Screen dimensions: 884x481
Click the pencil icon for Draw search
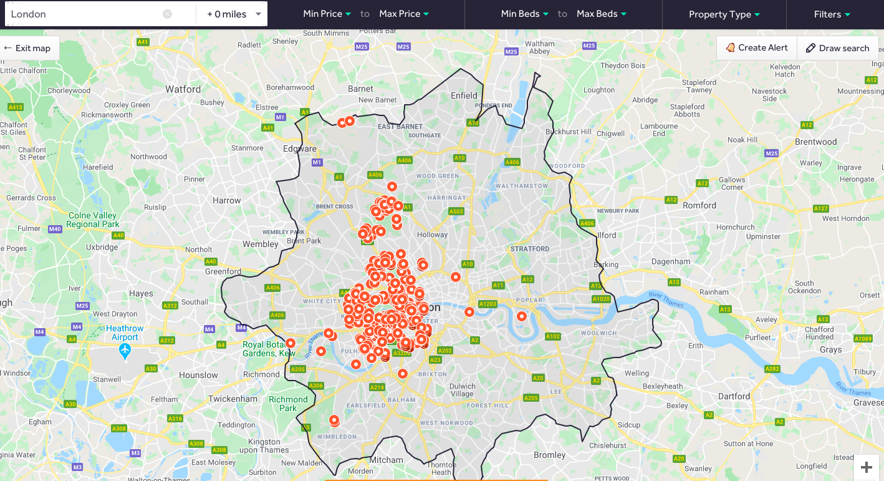tap(812, 47)
